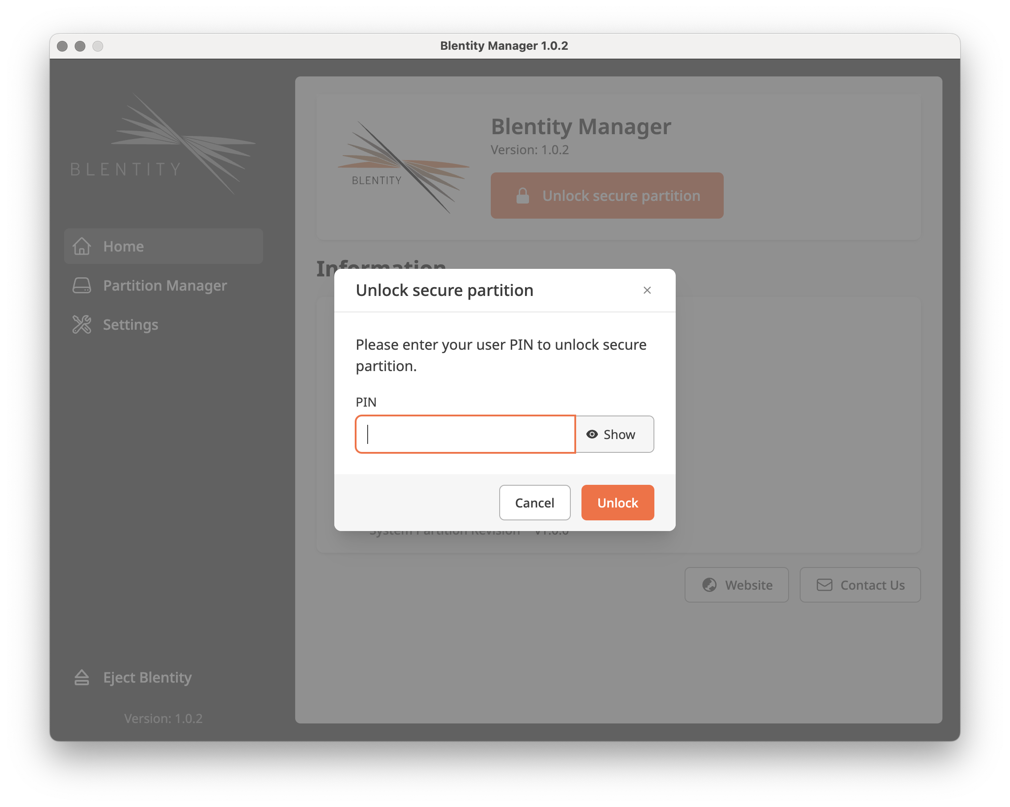Cancel the unlock dialog
Image resolution: width=1010 pixels, height=807 pixels.
click(x=534, y=503)
